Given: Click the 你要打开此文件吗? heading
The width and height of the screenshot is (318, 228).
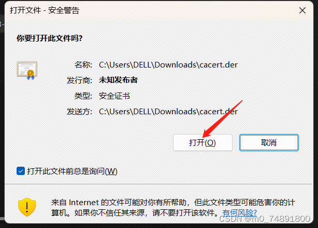Looking at the screenshot, I should (x=50, y=38).
